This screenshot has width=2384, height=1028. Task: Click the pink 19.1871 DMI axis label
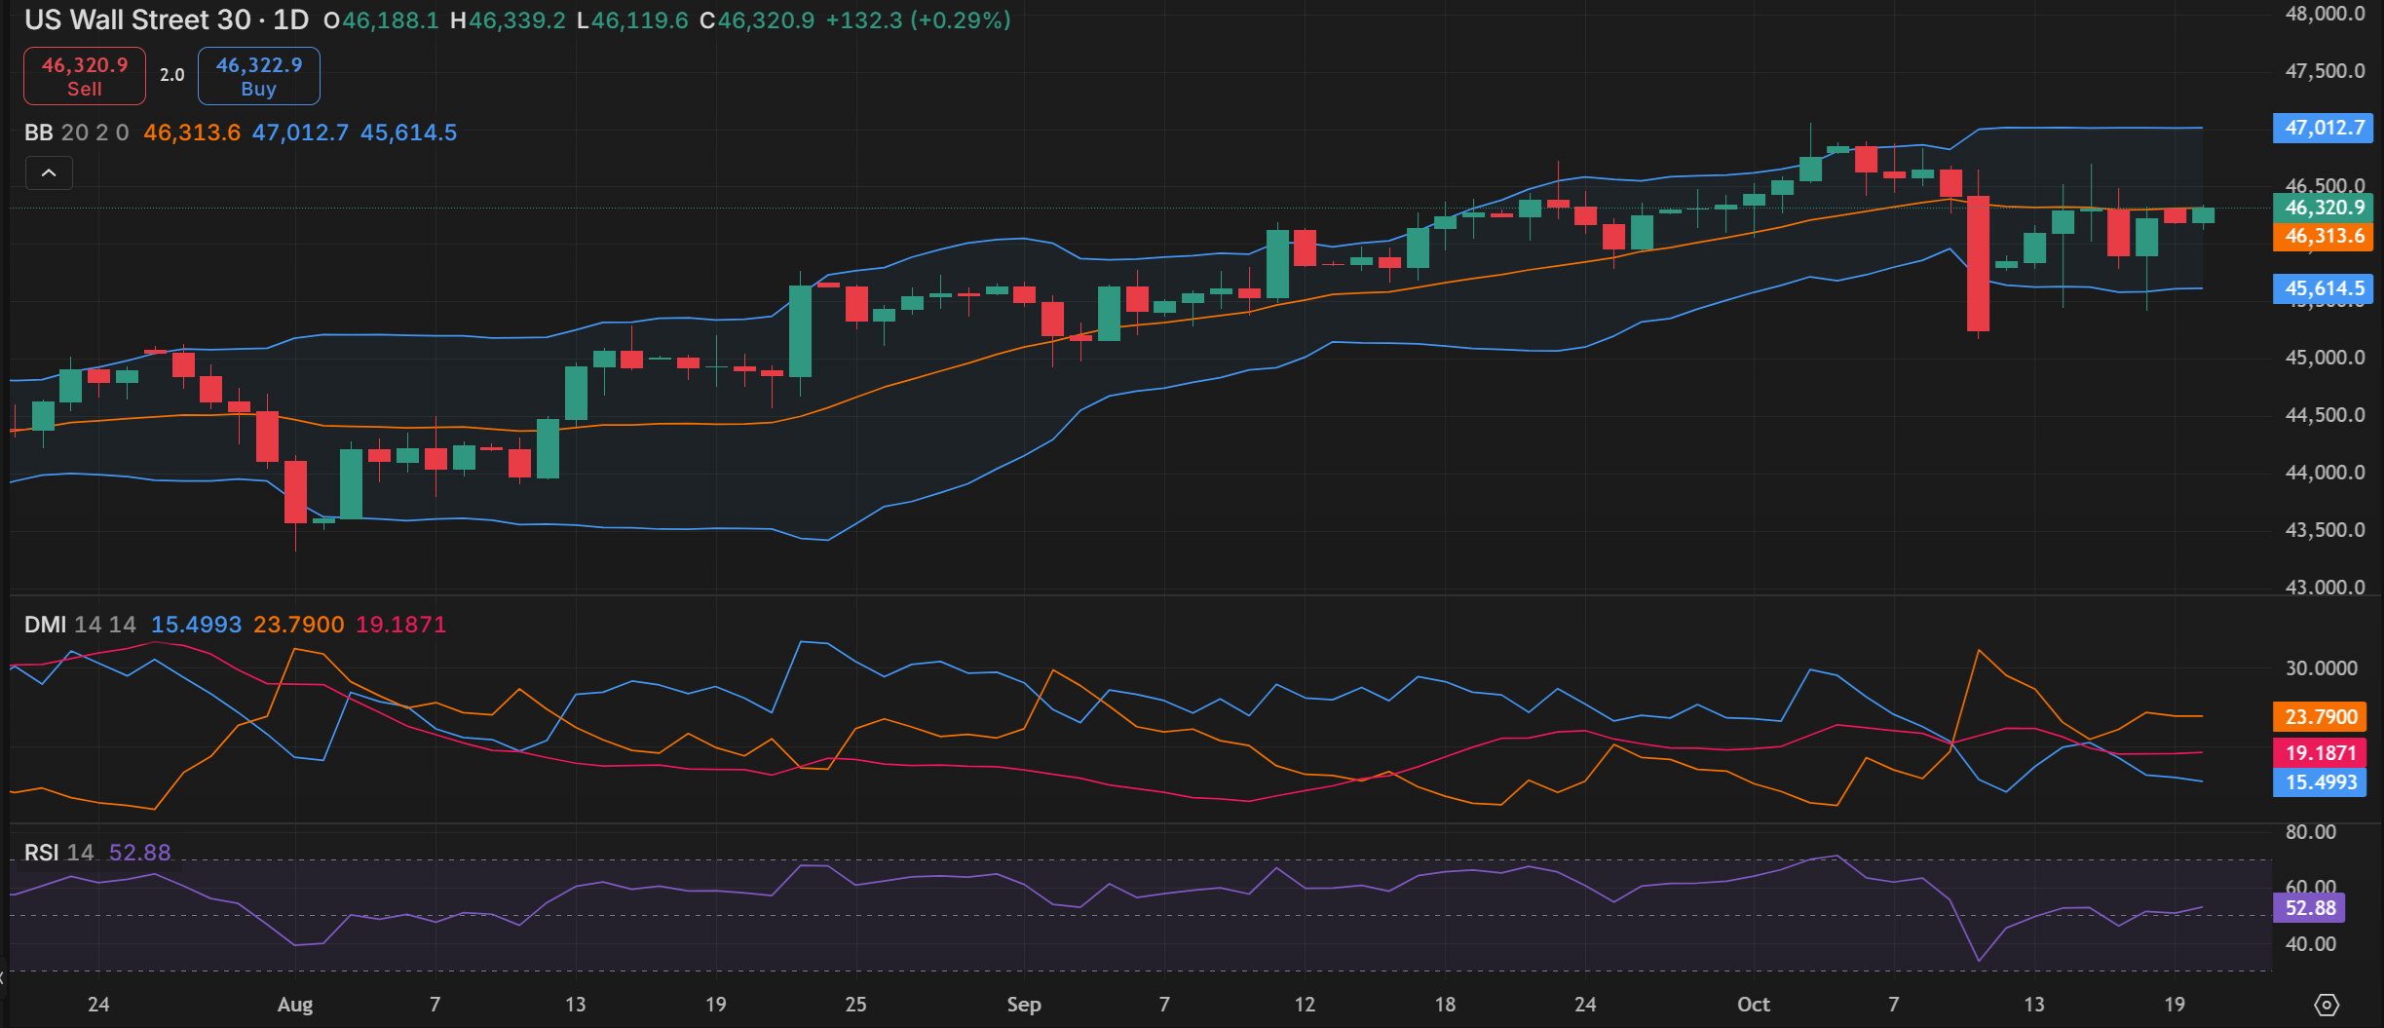pos(2321,753)
